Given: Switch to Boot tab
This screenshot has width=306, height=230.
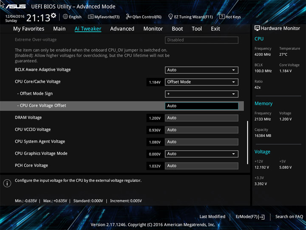Looking at the screenshot, I should coord(177,29).
